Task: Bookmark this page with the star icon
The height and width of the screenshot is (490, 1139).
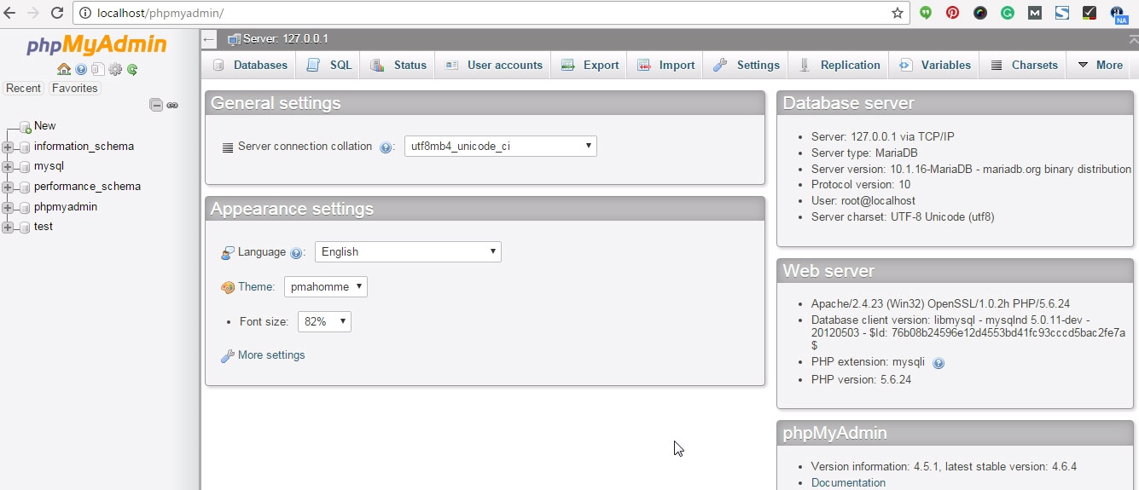Action: [x=898, y=13]
